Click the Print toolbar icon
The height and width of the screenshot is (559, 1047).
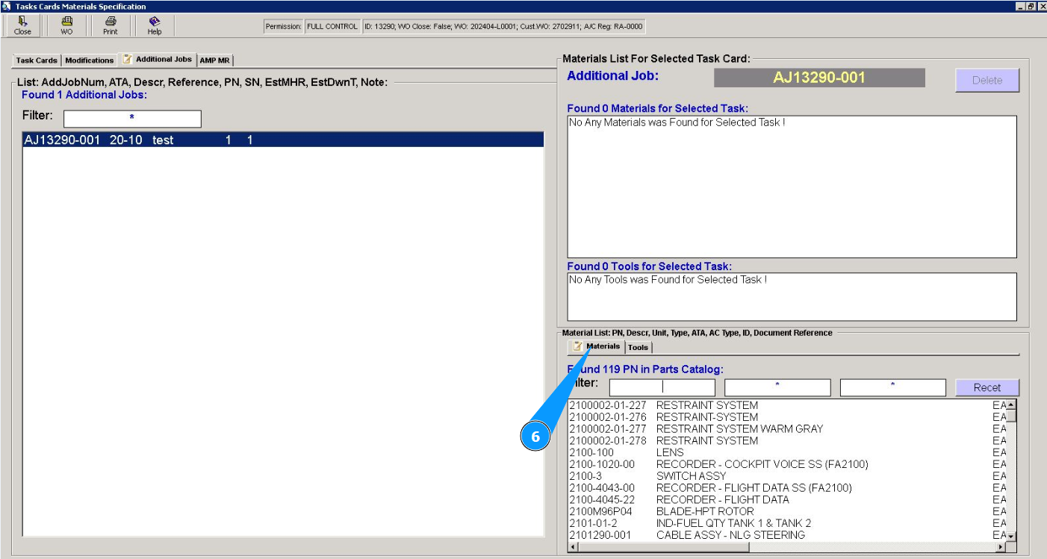pyautogui.click(x=111, y=25)
